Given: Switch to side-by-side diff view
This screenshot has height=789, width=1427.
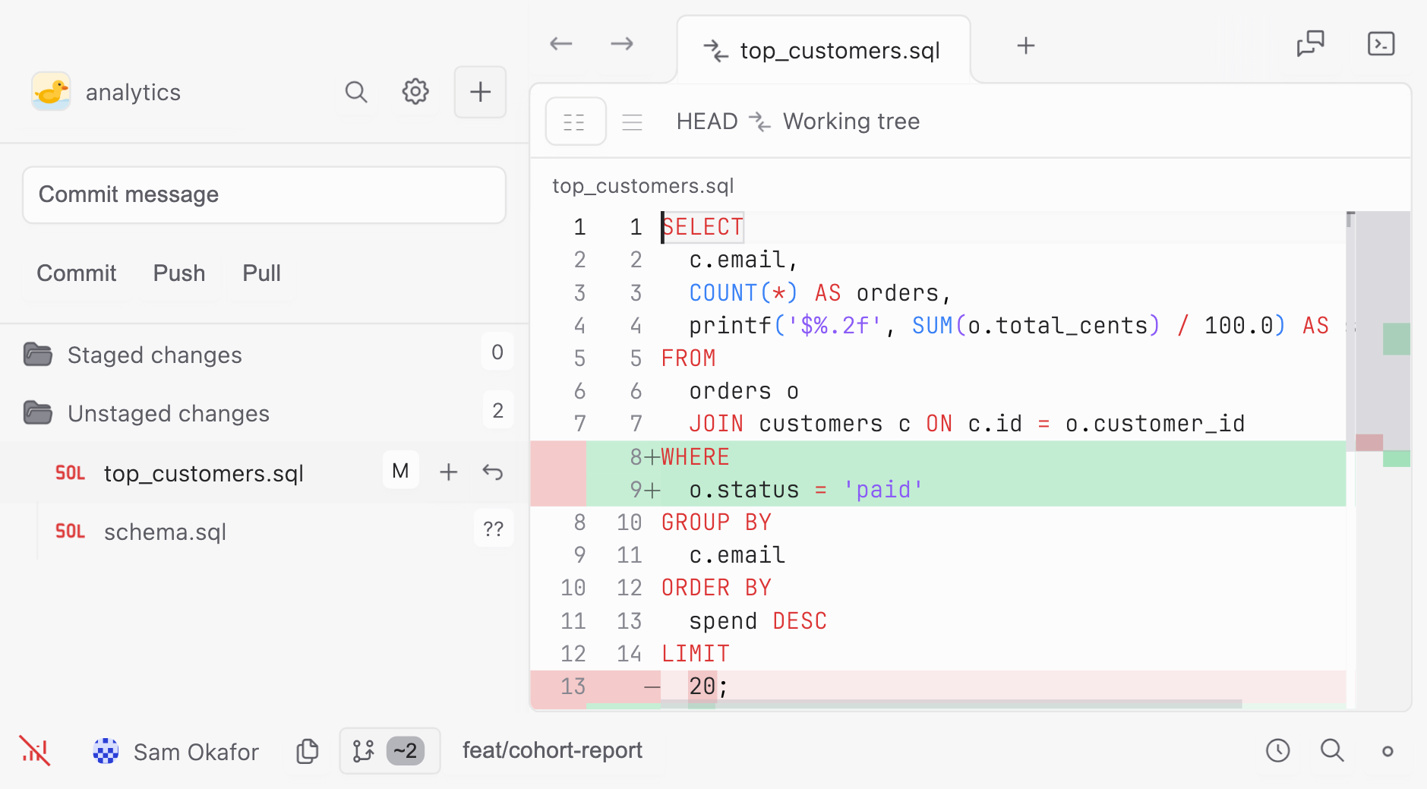Looking at the screenshot, I should click(575, 122).
